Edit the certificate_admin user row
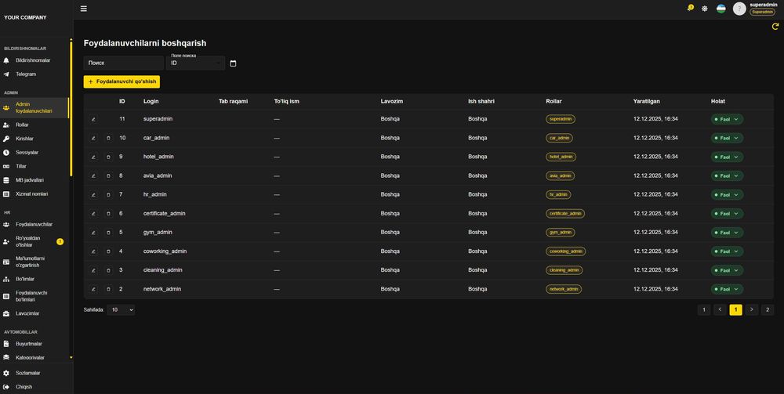Image resolution: width=784 pixels, height=394 pixels. (x=93, y=214)
